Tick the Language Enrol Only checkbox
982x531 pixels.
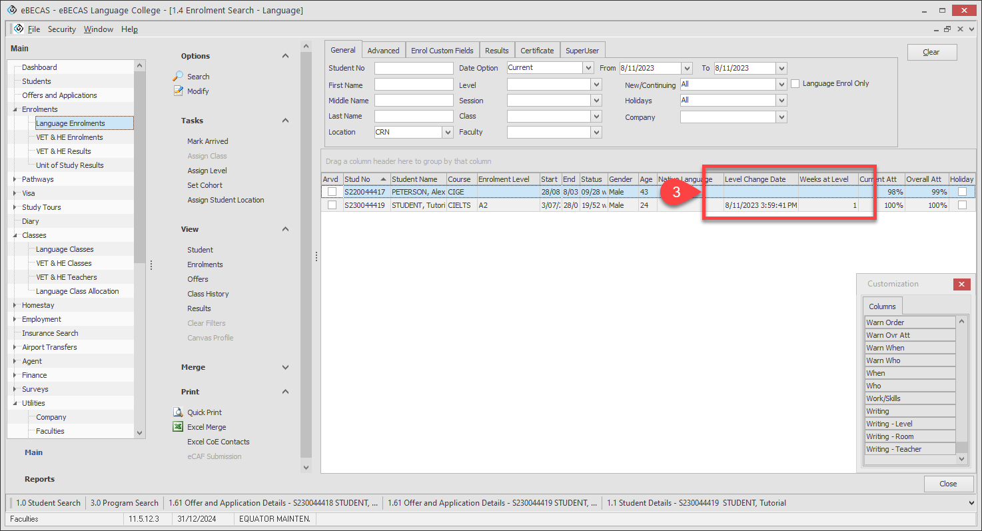[x=795, y=84]
